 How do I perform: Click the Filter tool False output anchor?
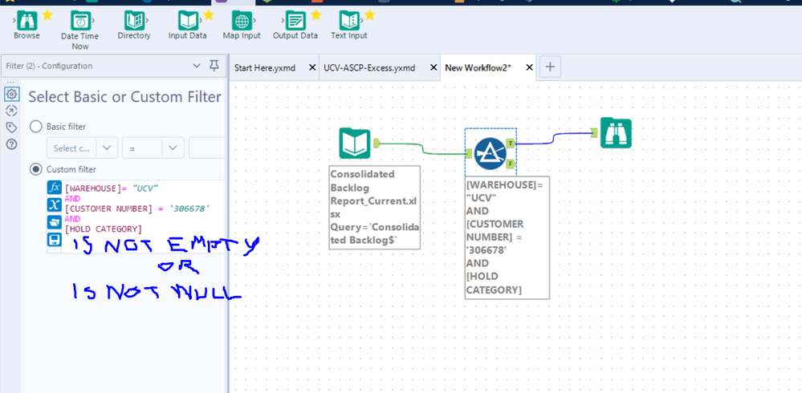coord(510,164)
